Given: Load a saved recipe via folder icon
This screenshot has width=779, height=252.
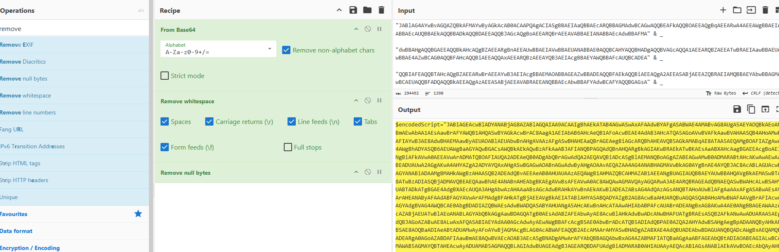Looking at the screenshot, I should (367, 10).
